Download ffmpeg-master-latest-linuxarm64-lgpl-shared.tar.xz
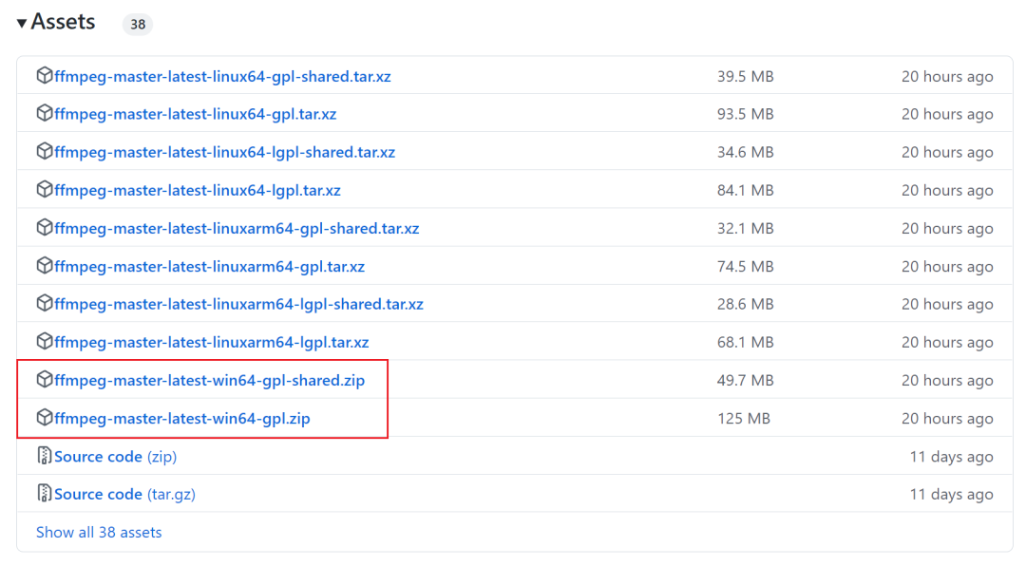Image resolution: width=1026 pixels, height=566 pixels. pyautogui.click(x=238, y=304)
